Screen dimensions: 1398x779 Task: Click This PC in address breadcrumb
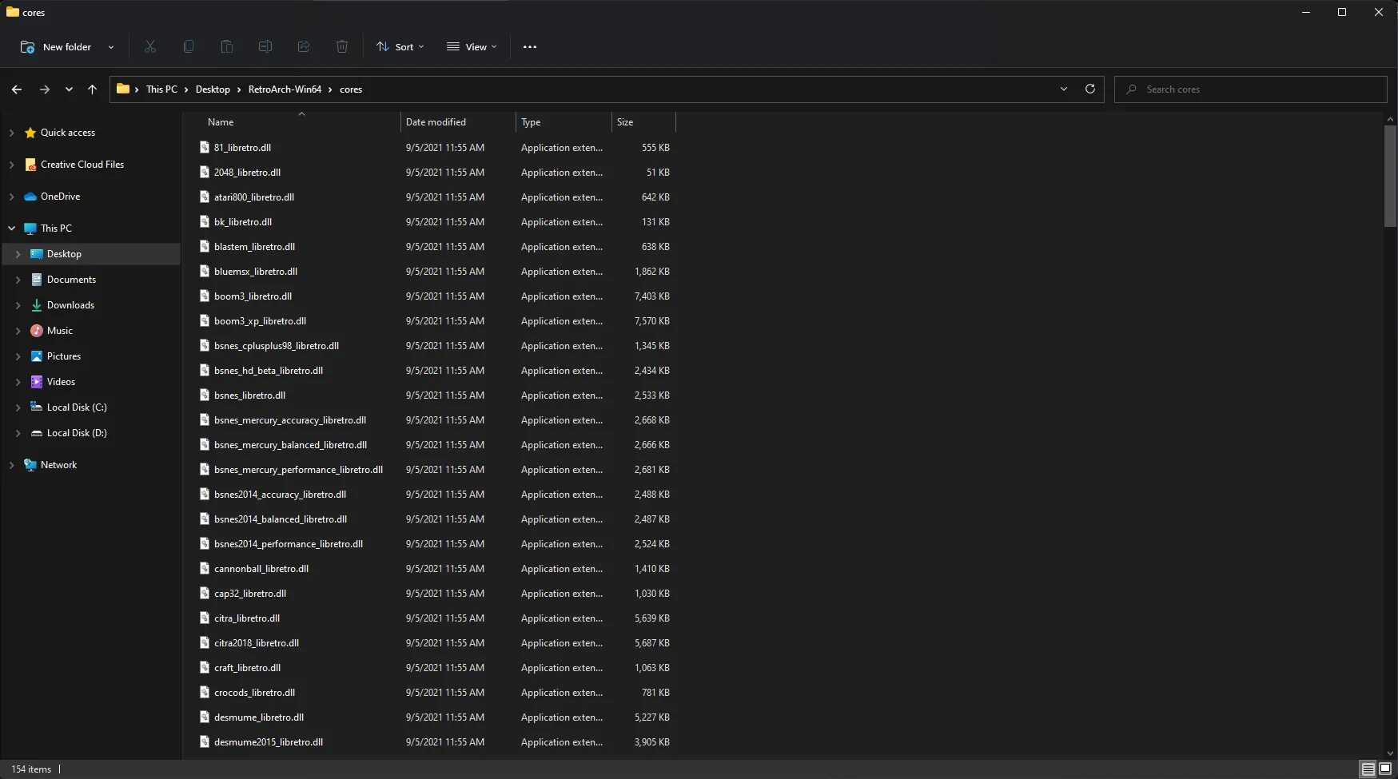tap(161, 89)
